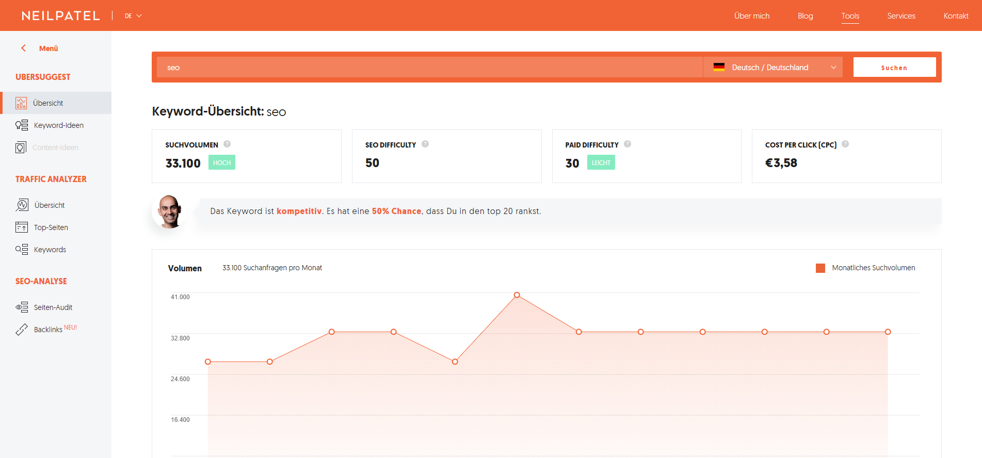Click the Seiten-Audit eye icon
This screenshot has height=458, width=982.
pos(22,307)
